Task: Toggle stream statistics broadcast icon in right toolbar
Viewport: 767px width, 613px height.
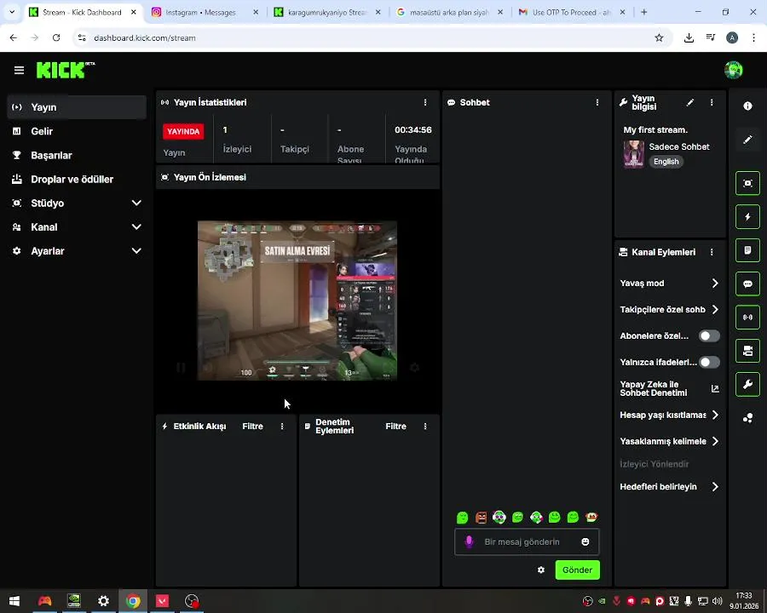Action: pyautogui.click(x=747, y=318)
